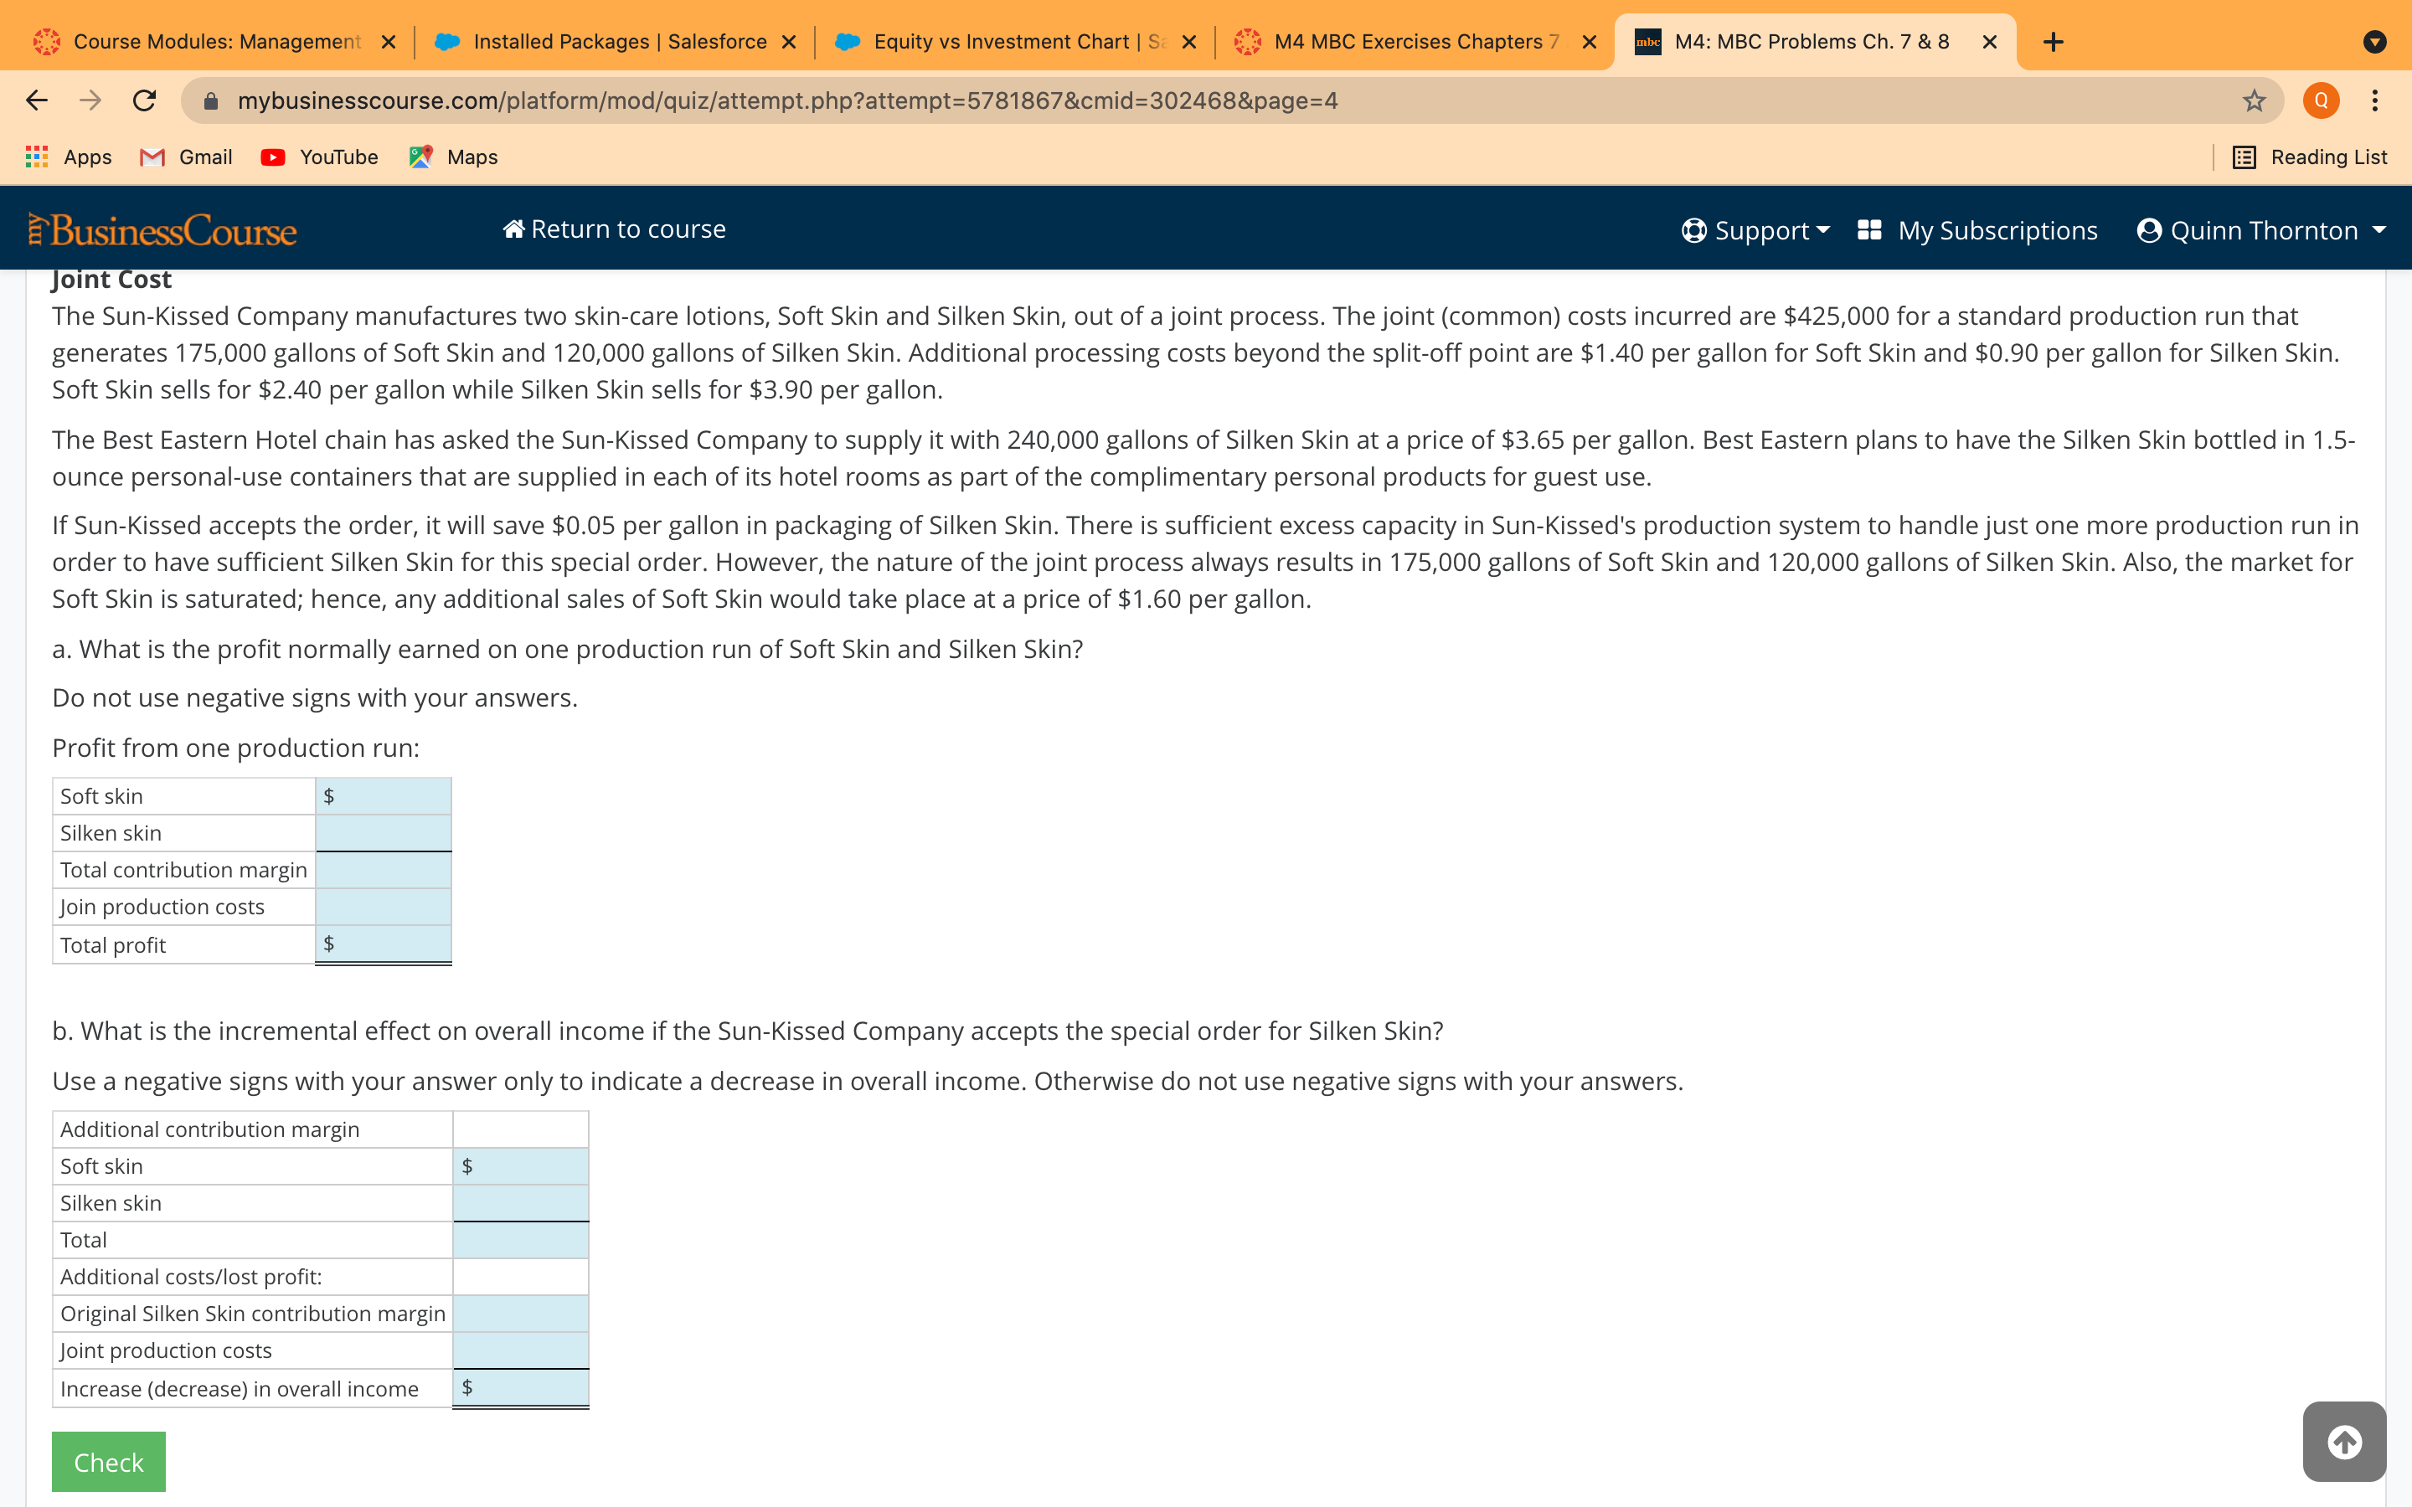
Task: Open the Support dropdown
Action: pyautogui.click(x=1756, y=229)
